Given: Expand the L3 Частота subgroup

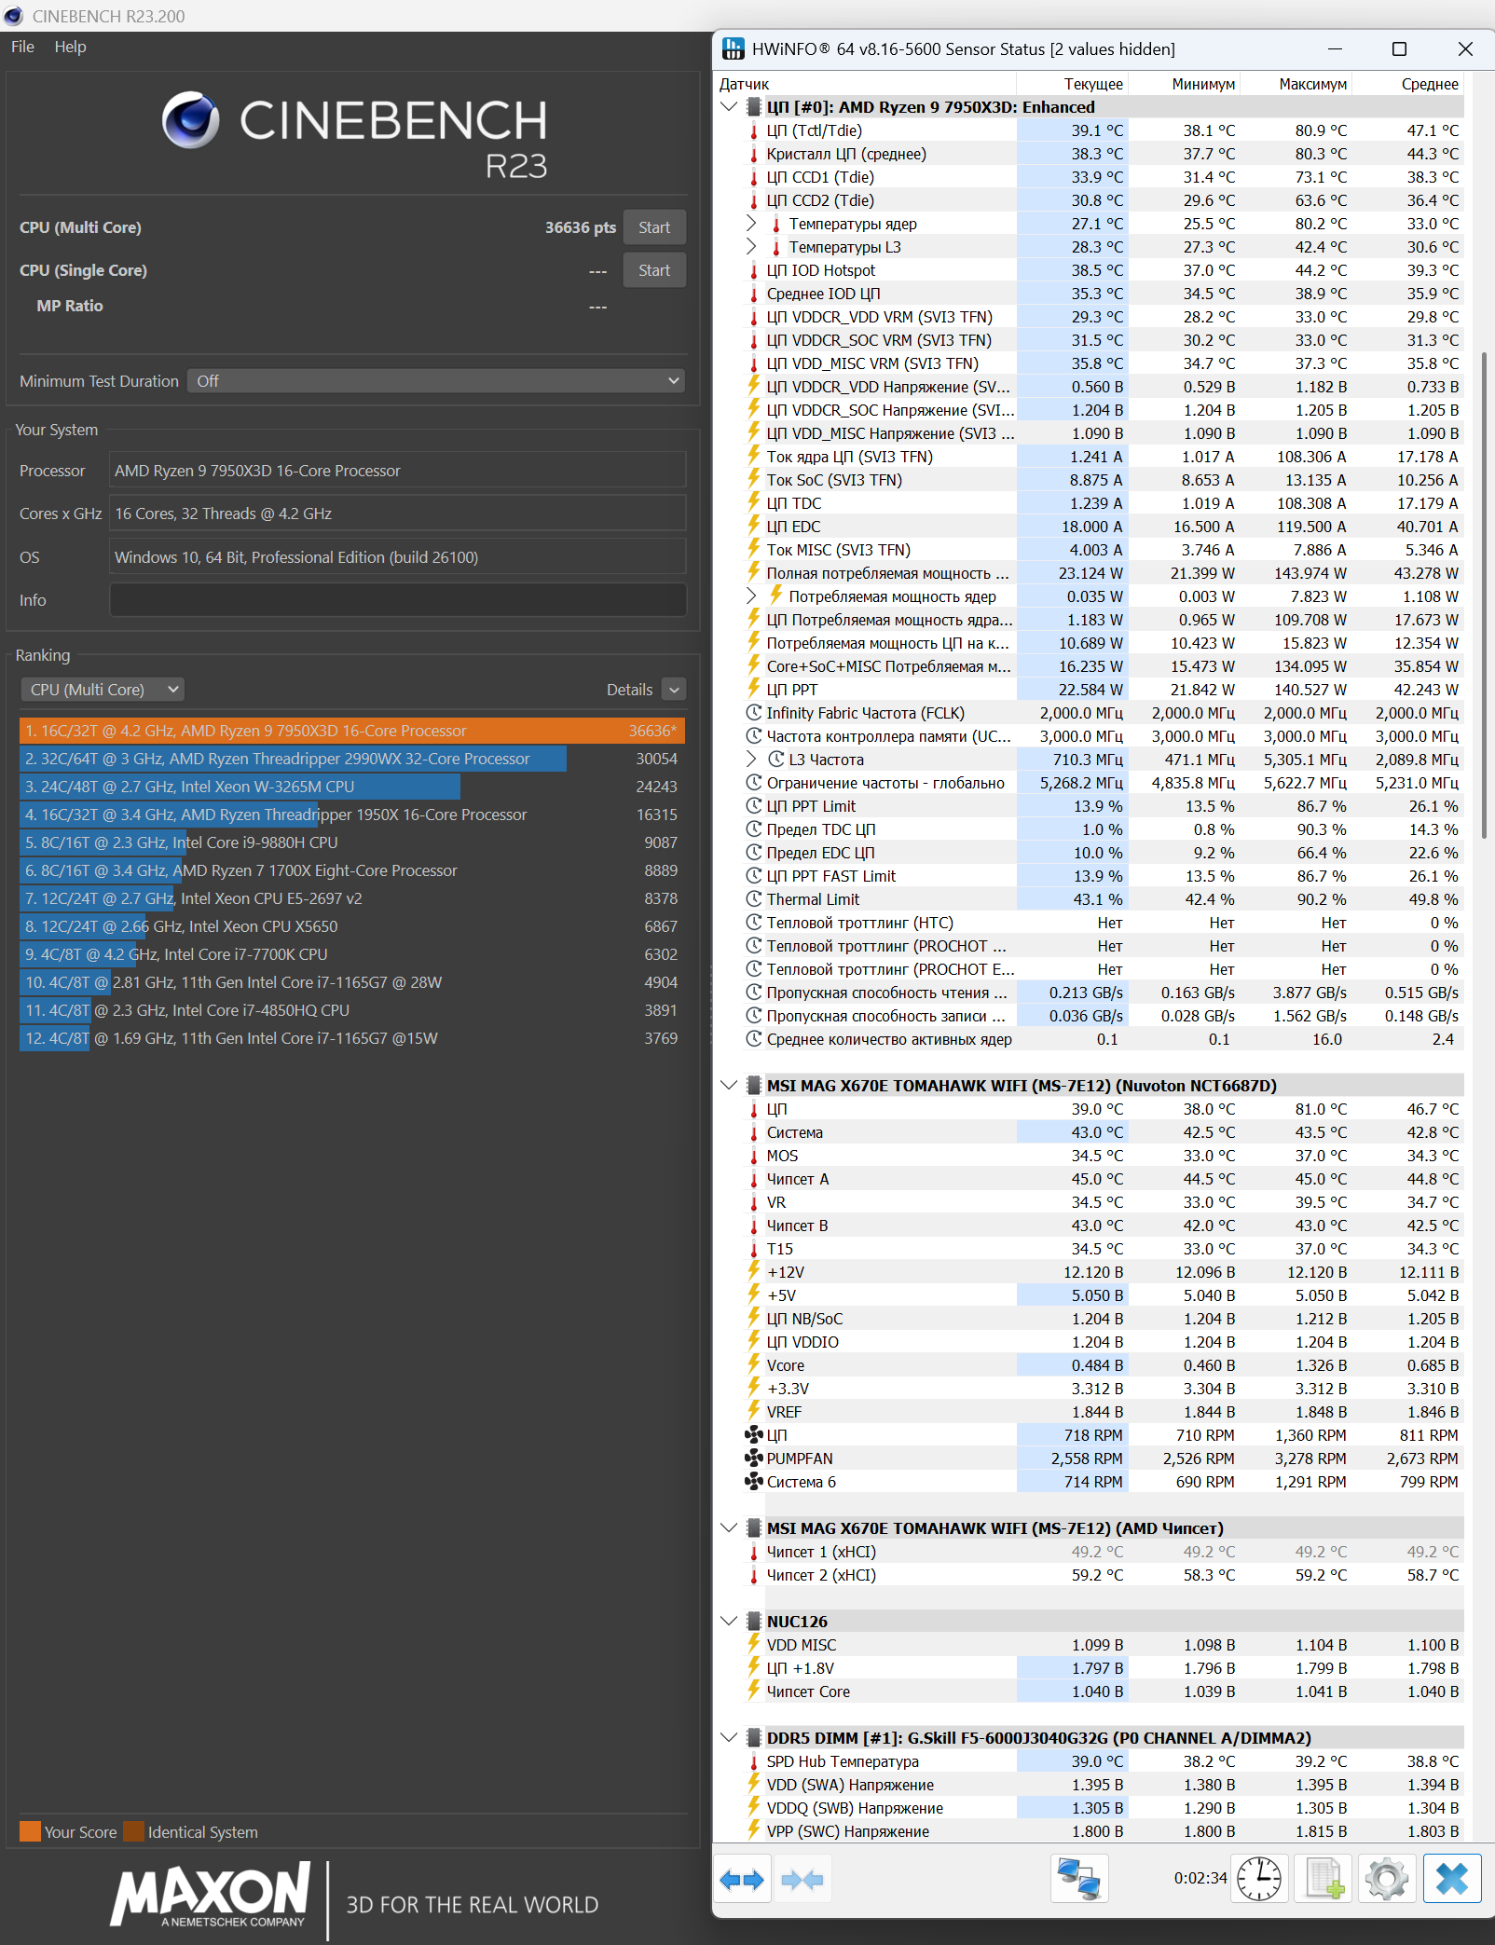Looking at the screenshot, I should tap(751, 760).
